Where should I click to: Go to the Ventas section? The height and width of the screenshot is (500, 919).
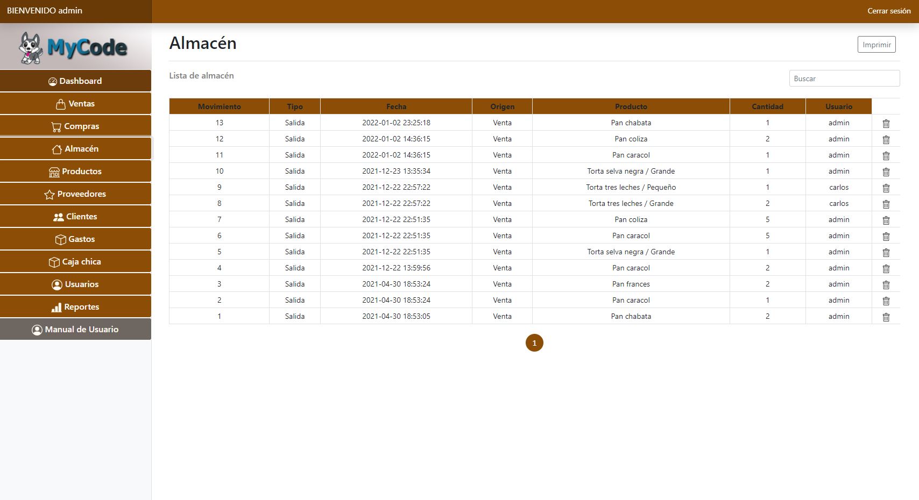75,104
